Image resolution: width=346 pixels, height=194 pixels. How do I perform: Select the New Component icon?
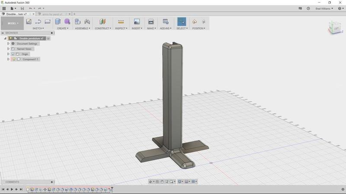(x=77, y=22)
